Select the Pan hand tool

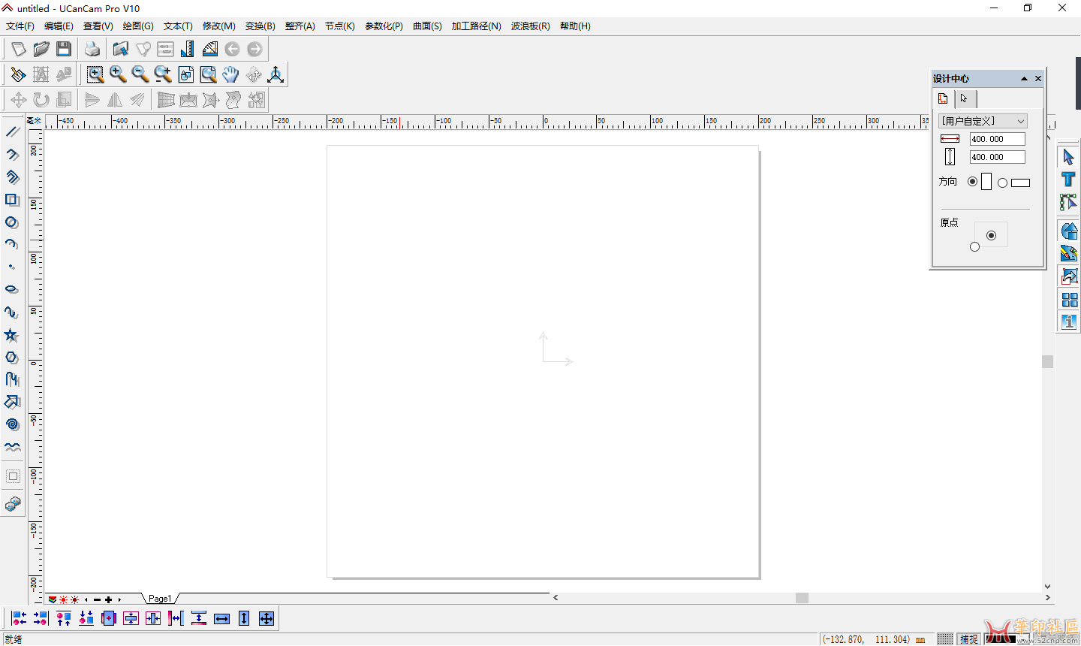tap(230, 74)
